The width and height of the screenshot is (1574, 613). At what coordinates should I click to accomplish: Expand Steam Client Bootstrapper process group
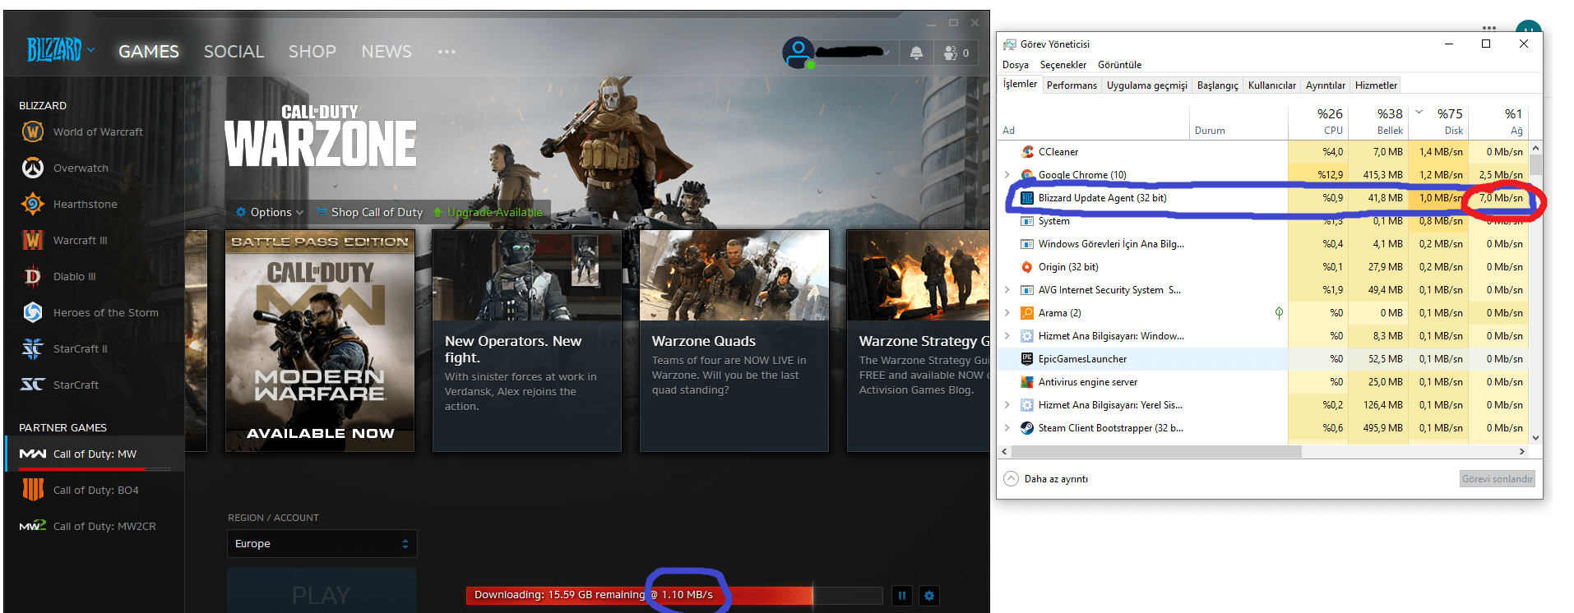tap(1007, 428)
